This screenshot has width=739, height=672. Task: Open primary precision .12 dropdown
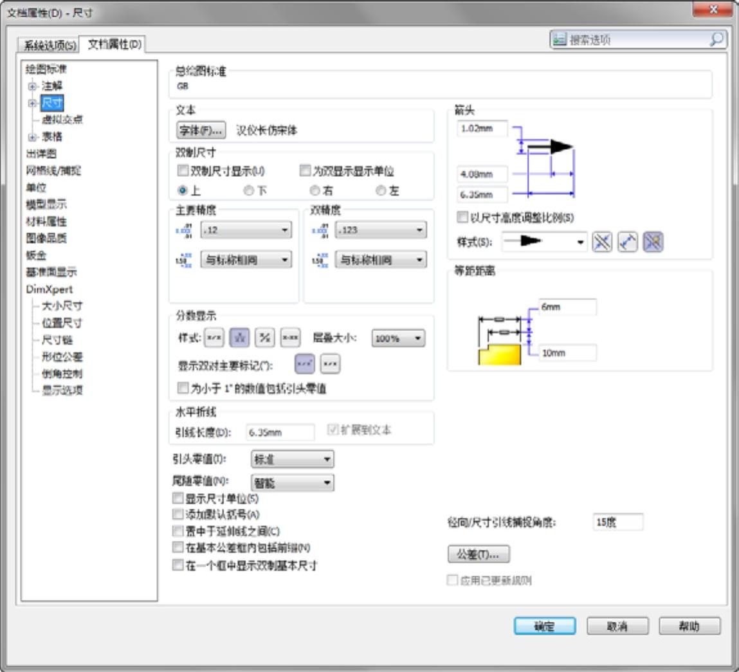pyautogui.click(x=246, y=230)
